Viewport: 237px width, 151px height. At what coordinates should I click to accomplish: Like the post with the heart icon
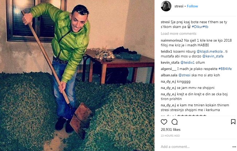(x=164, y=122)
